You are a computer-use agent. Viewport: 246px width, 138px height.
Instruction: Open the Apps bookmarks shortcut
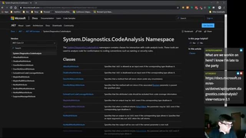[x=5, y=12]
